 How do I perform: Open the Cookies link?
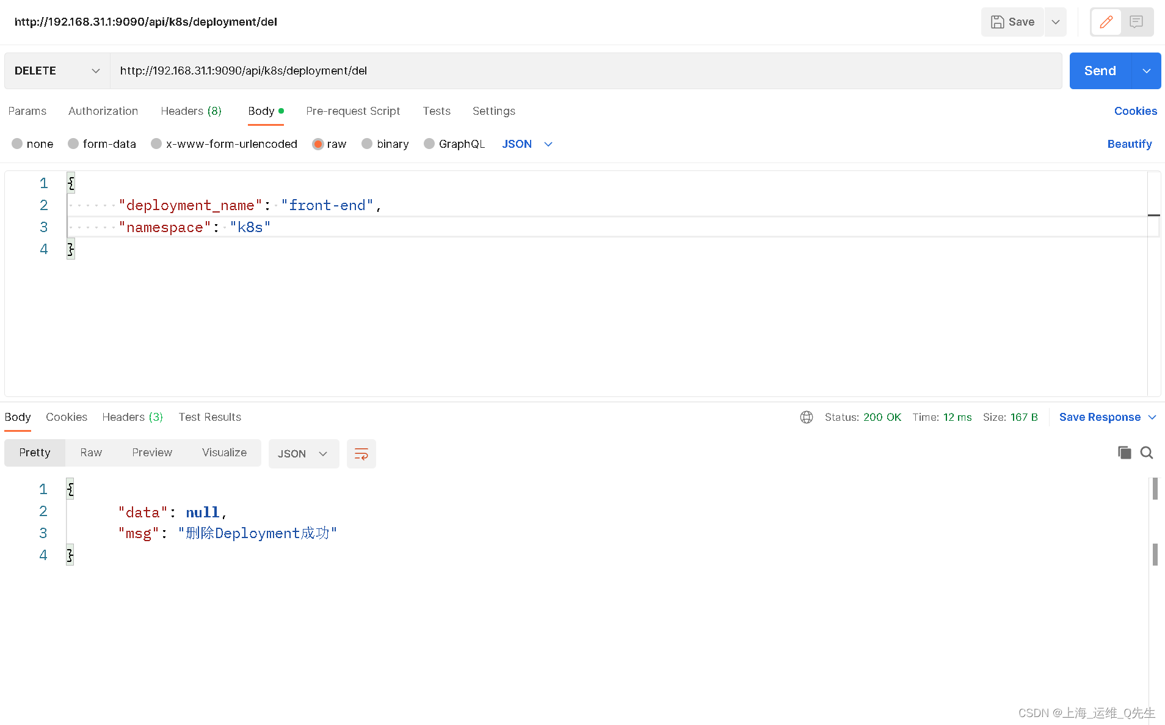(x=1135, y=111)
